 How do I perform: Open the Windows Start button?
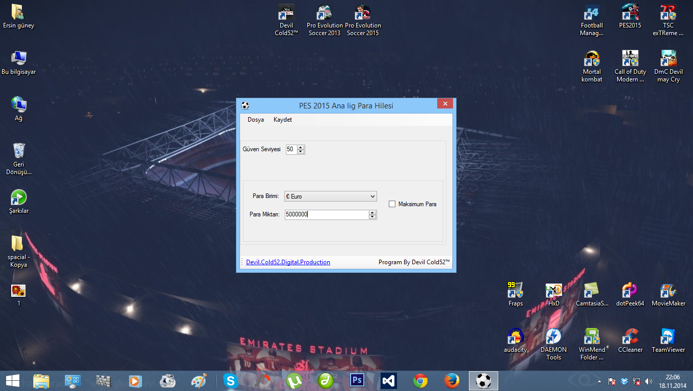(x=13, y=381)
